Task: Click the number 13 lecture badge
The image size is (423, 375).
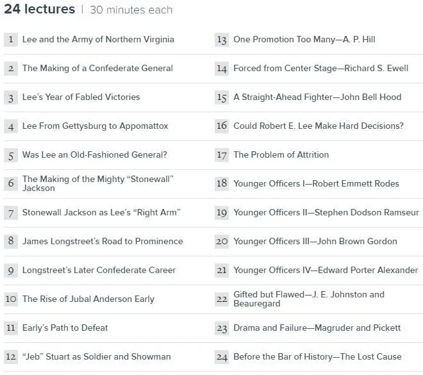Action: [x=222, y=40]
